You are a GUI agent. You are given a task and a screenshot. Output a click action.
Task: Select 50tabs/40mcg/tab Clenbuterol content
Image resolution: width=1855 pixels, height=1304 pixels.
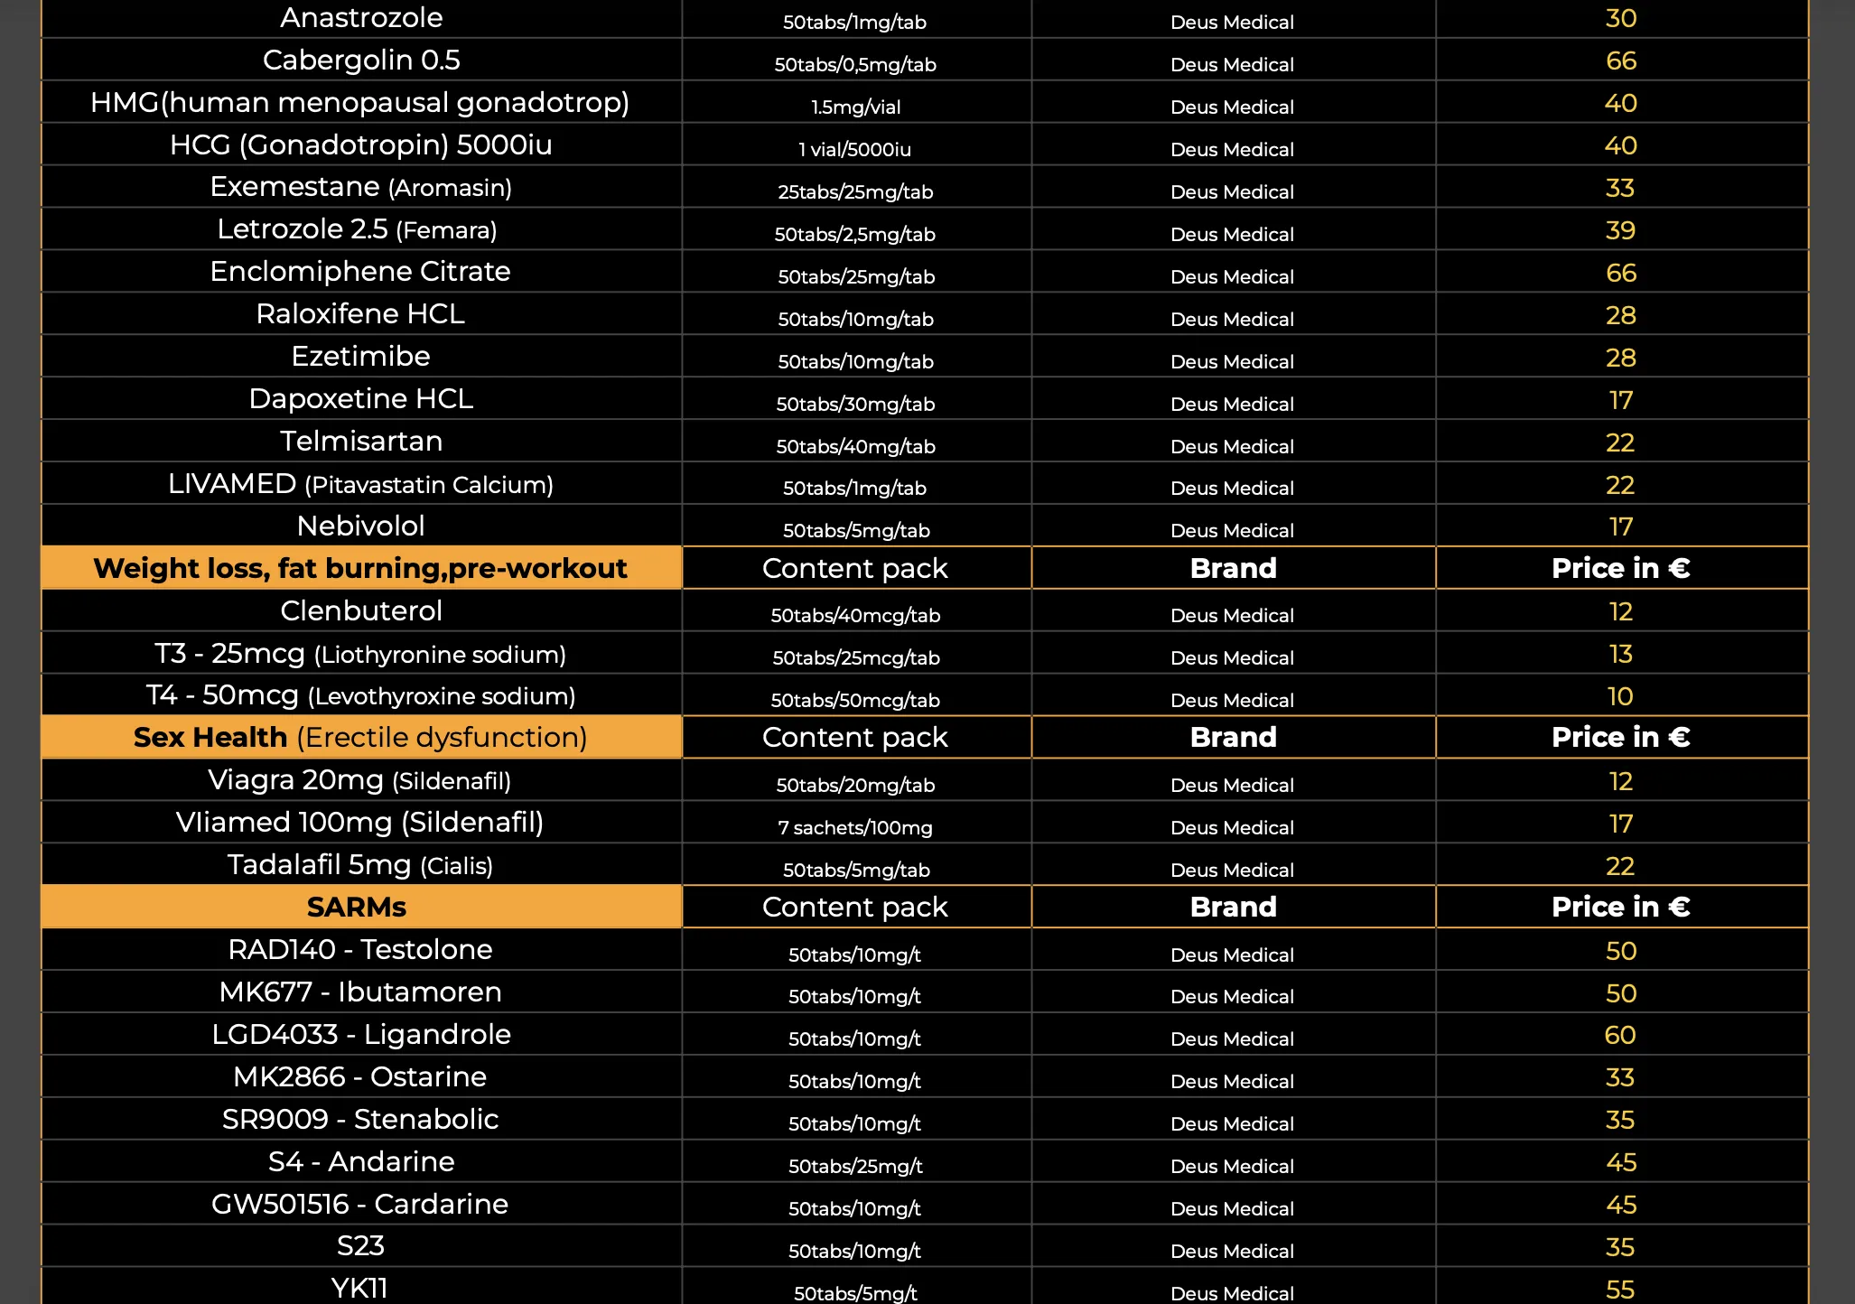[x=855, y=616]
